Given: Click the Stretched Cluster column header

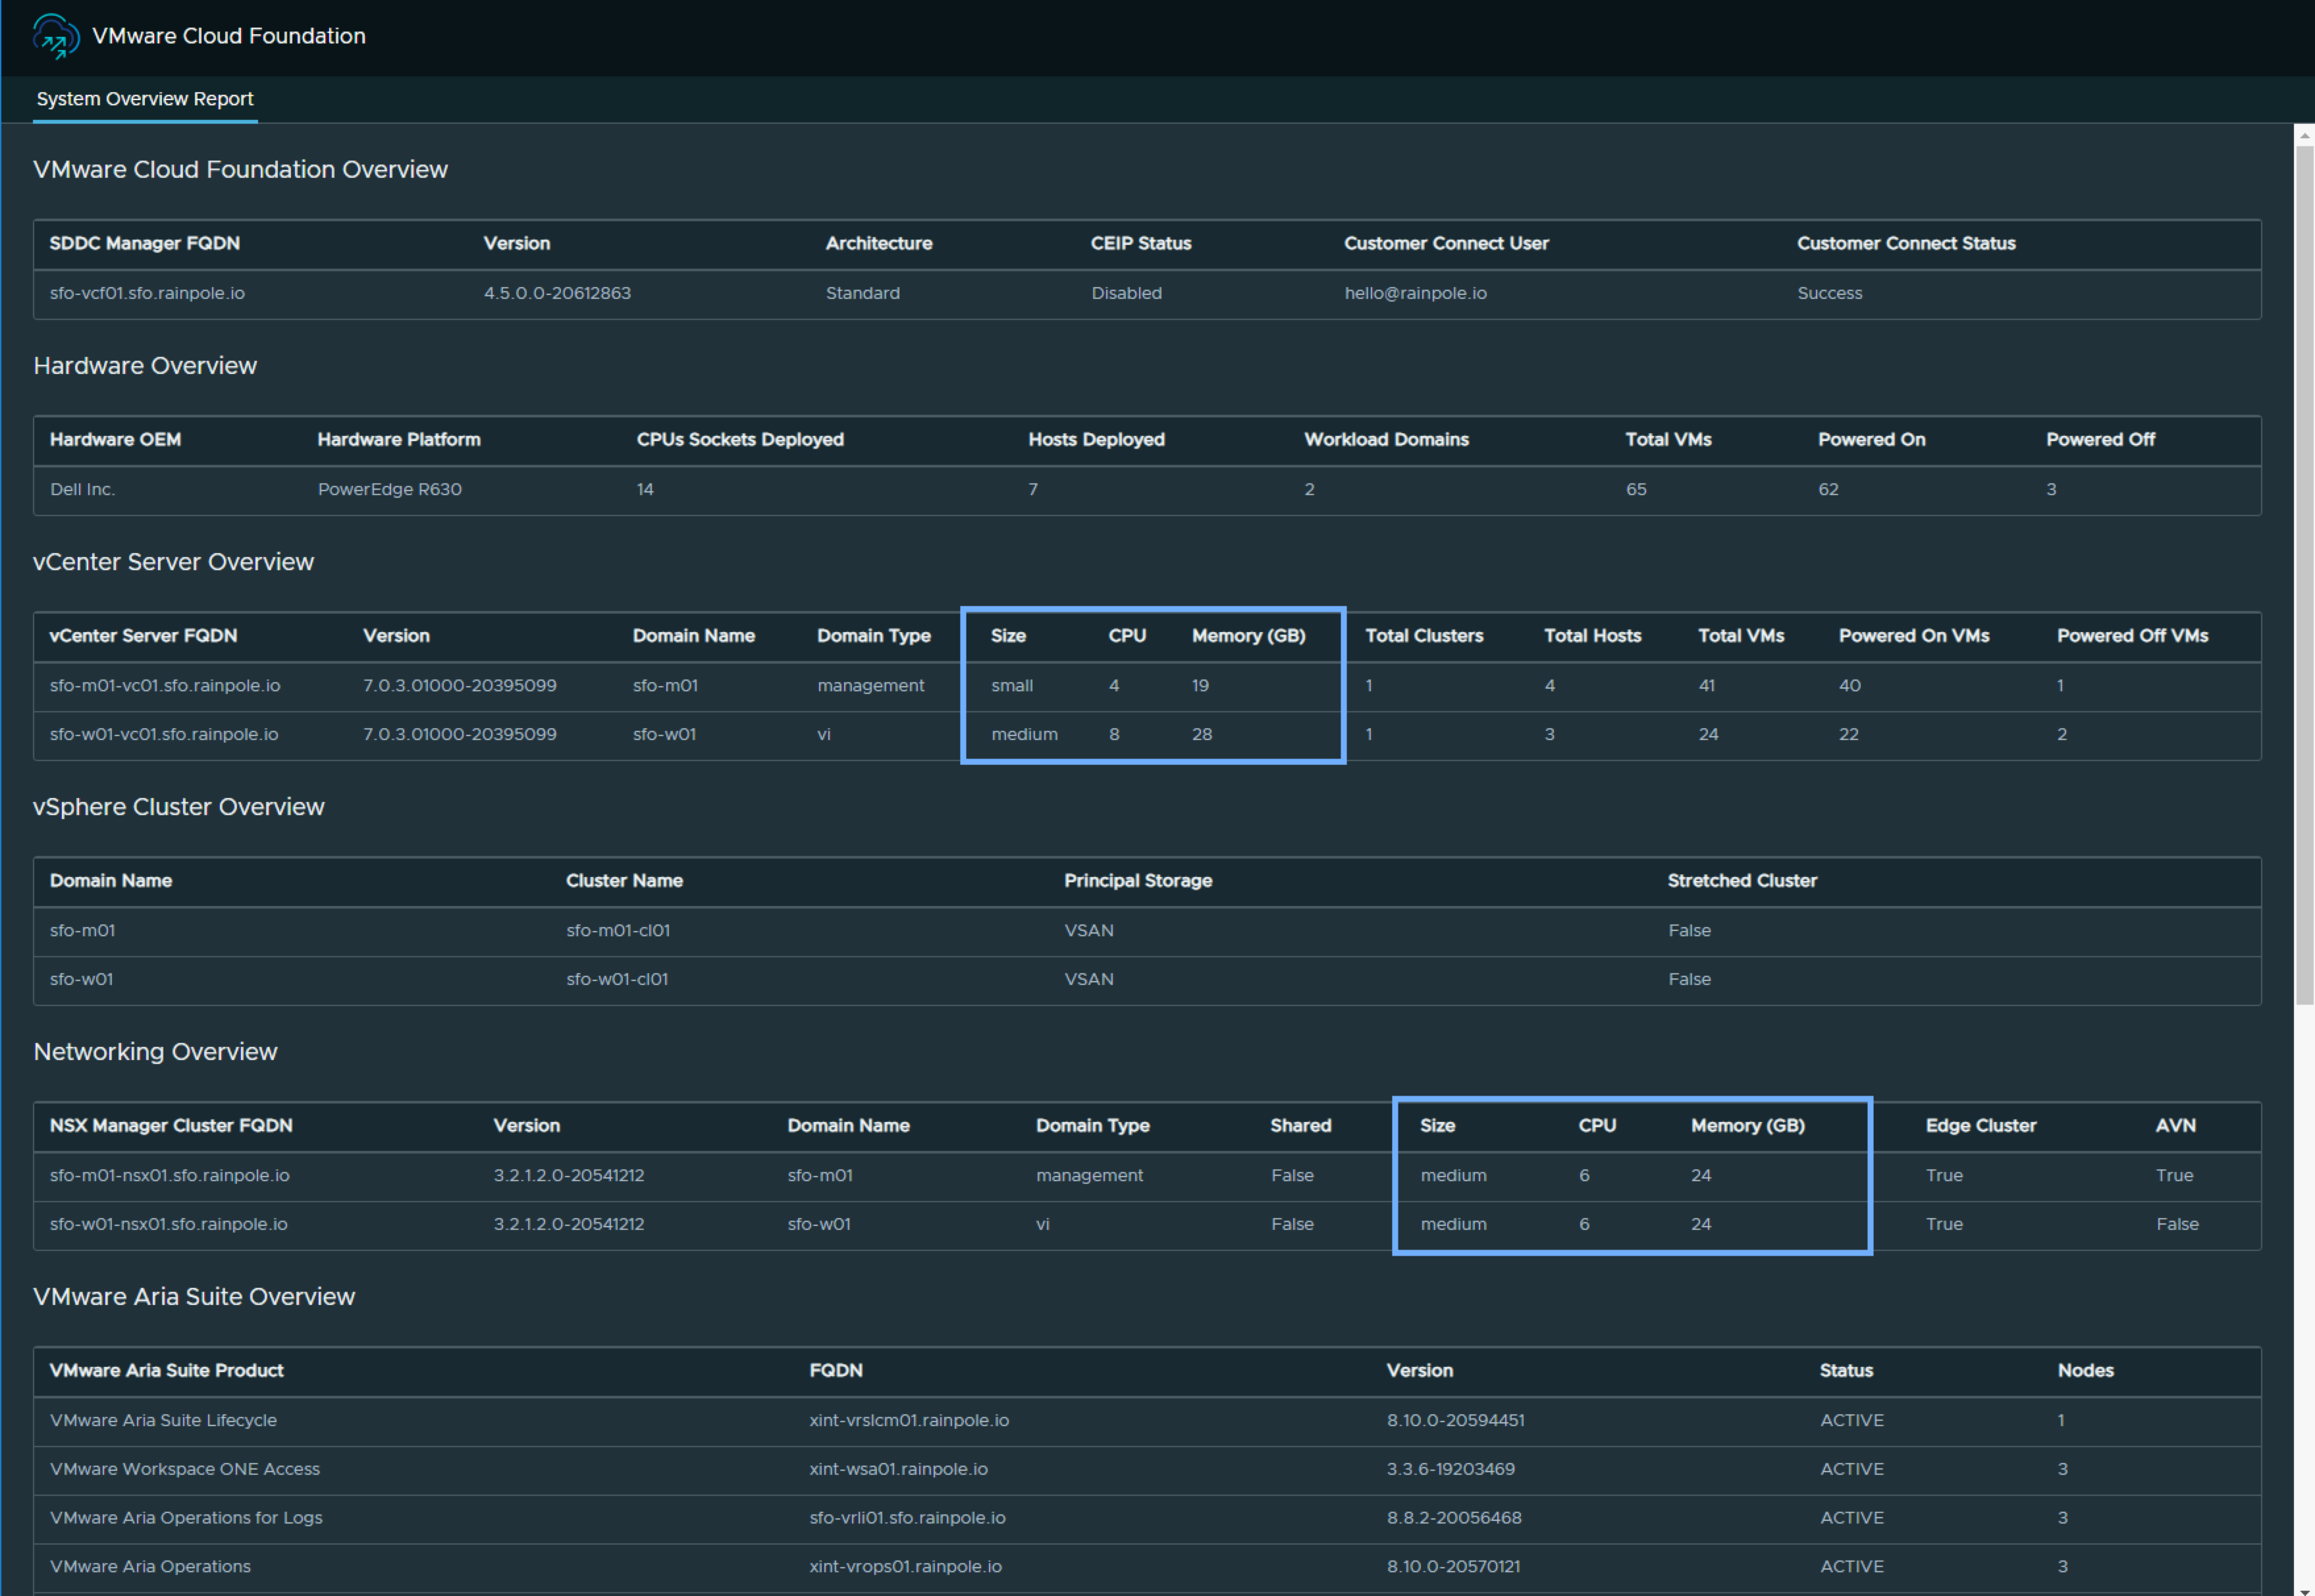Looking at the screenshot, I should (x=1742, y=881).
